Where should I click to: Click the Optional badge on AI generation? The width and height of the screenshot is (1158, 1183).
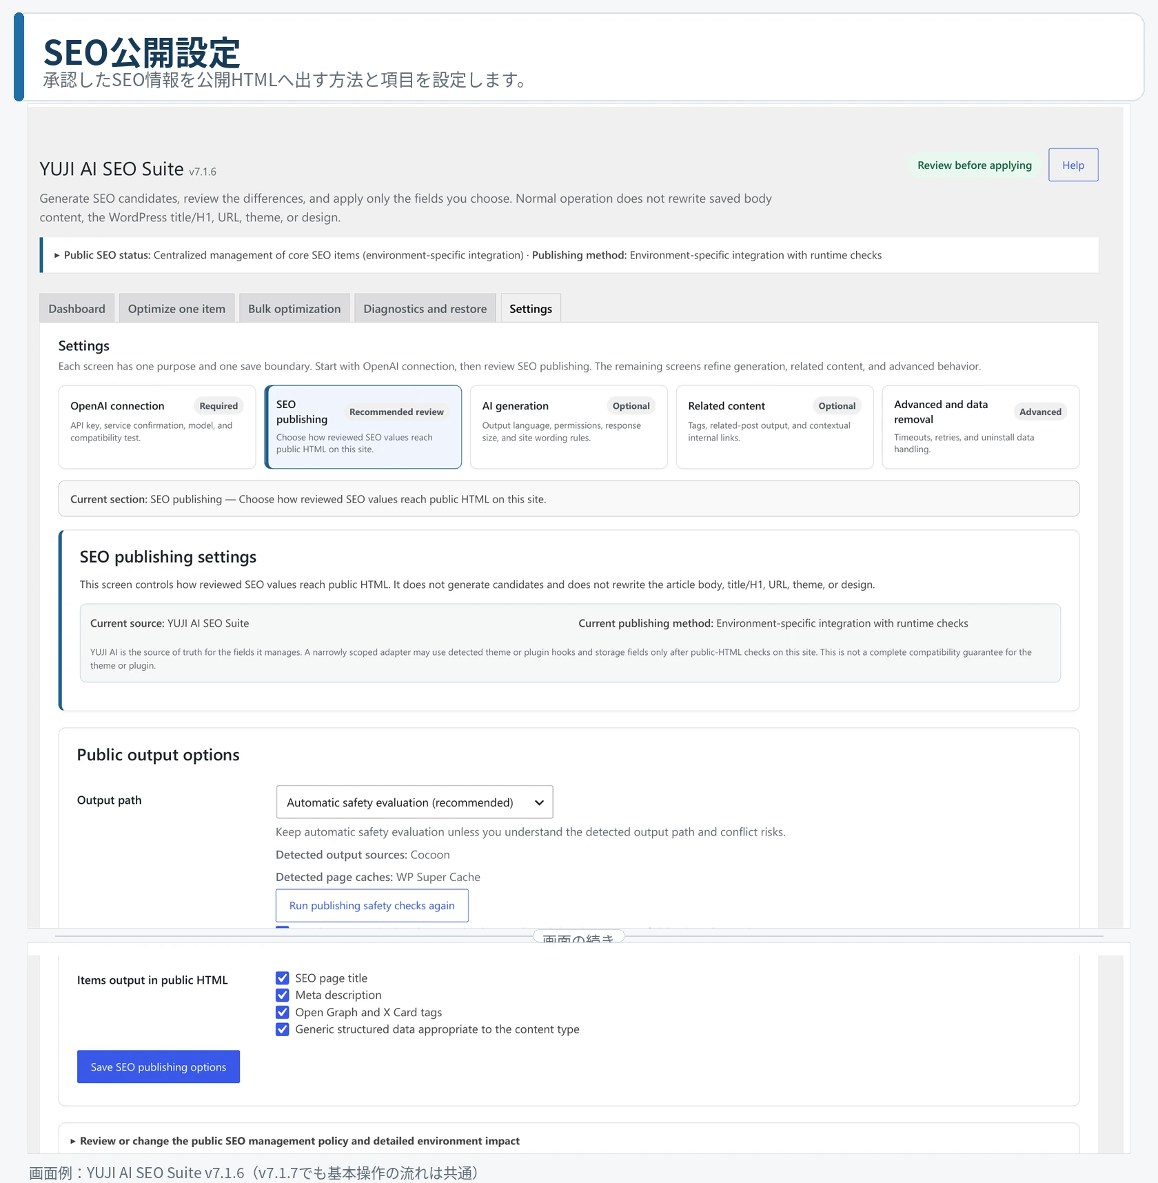pyautogui.click(x=631, y=406)
